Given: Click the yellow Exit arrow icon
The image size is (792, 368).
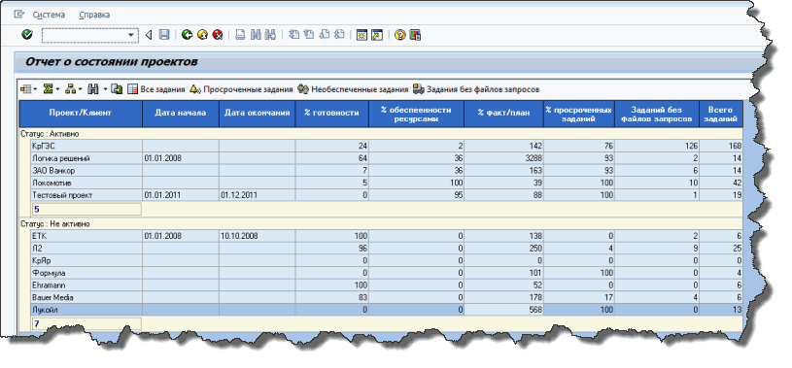Looking at the screenshot, I should [202, 35].
